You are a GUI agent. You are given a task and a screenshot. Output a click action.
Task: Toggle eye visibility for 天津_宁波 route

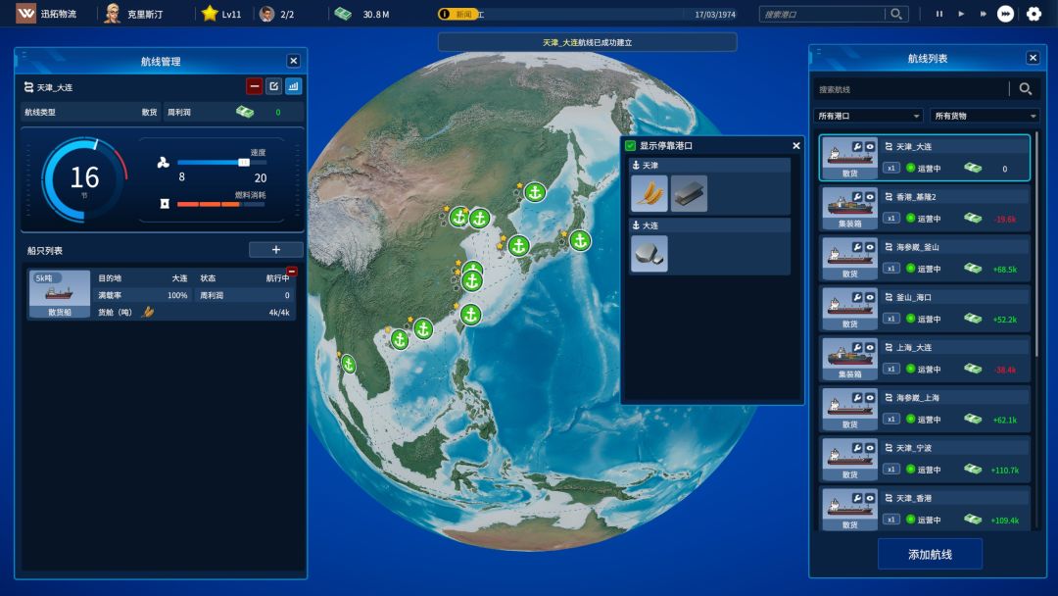(x=870, y=448)
